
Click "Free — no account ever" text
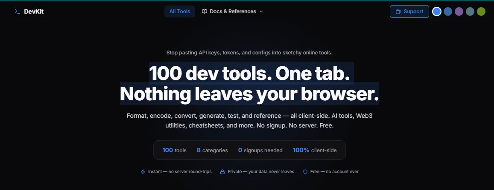tap(334, 172)
